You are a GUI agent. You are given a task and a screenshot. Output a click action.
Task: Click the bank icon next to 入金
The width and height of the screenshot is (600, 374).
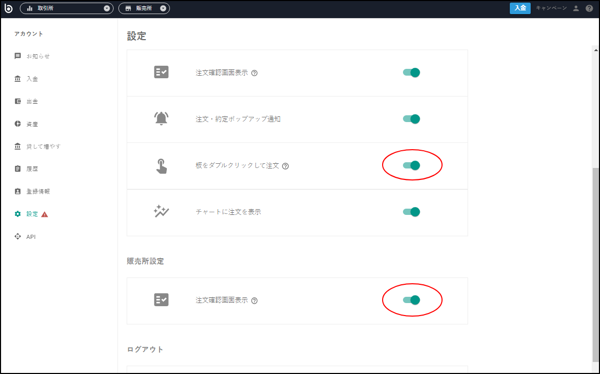point(18,78)
